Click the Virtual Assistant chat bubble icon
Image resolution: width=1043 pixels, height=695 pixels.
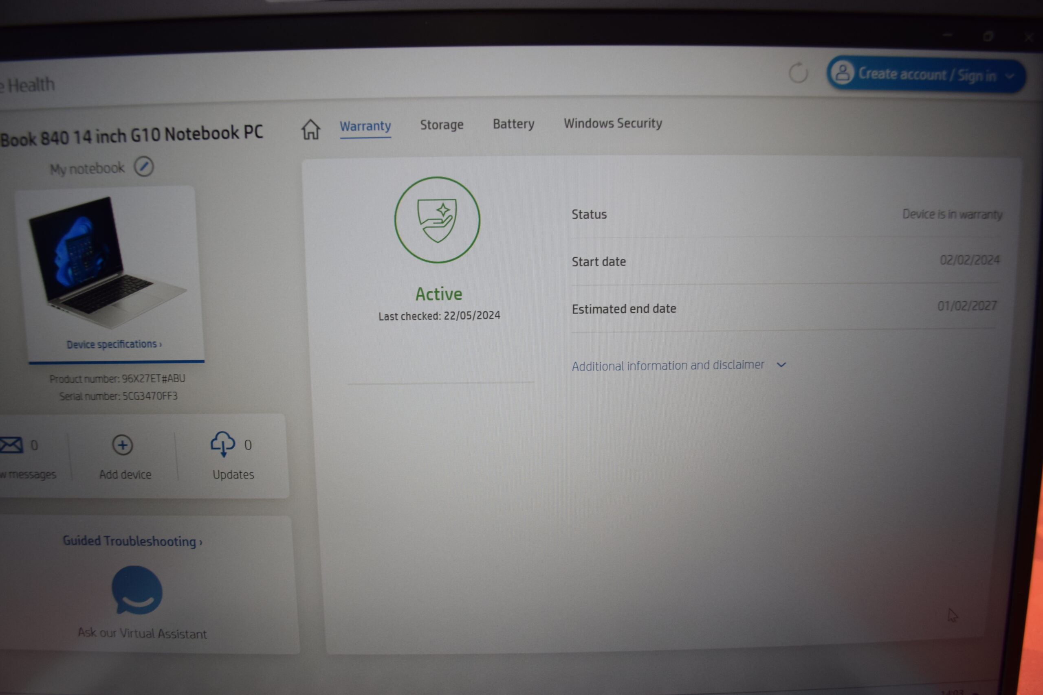[x=137, y=590]
